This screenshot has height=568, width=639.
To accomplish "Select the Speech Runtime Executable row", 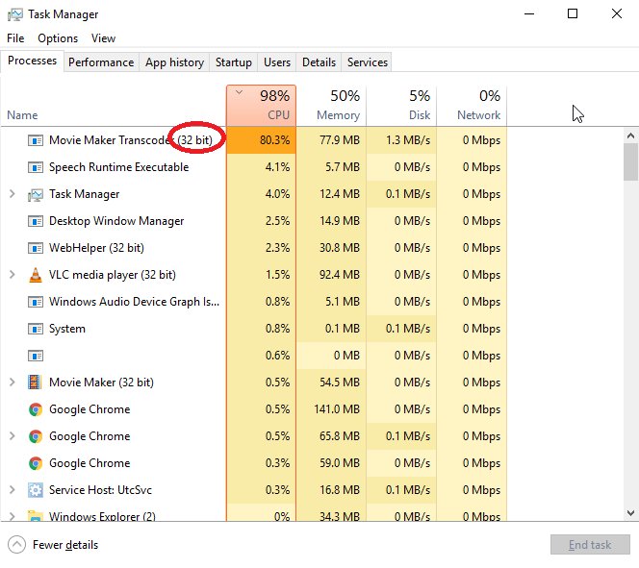I will click(x=253, y=167).
